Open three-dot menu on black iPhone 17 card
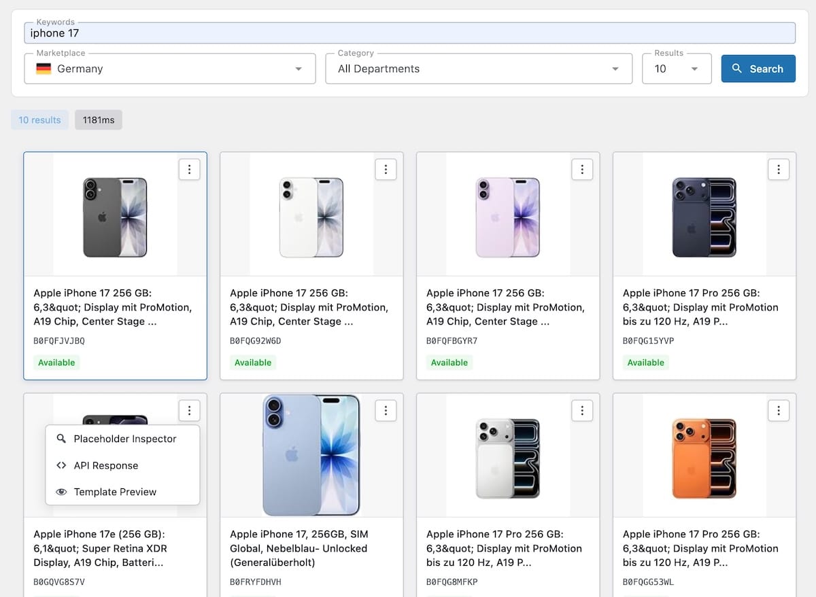Image resolution: width=816 pixels, height=597 pixels. (189, 169)
